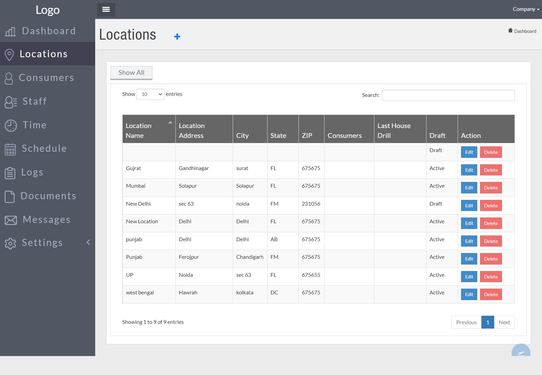Open the show entries count dropdown
542x375 pixels.
[x=150, y=94]
